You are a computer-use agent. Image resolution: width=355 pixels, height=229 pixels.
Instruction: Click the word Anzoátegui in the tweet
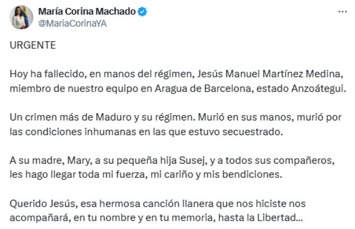pos(317,88)
